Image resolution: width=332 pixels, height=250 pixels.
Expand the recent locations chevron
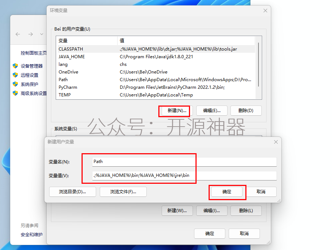[x=42, y=34]
